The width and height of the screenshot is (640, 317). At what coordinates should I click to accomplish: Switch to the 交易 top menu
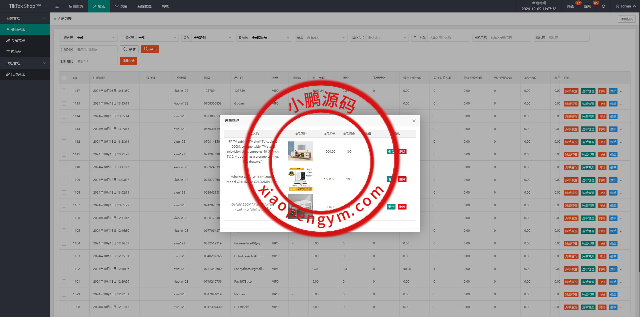tap(121, 6)
